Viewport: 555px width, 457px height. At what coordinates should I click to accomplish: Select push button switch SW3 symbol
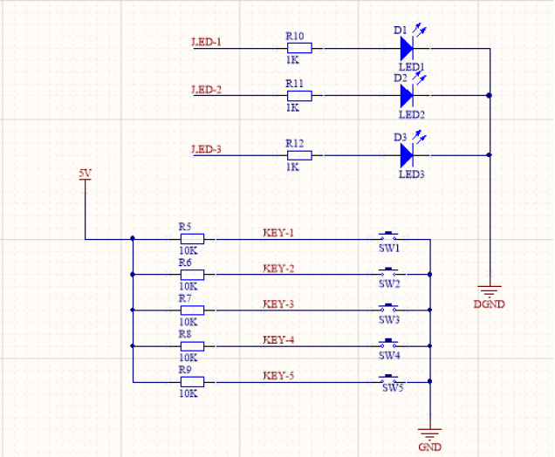pos(388,308)
